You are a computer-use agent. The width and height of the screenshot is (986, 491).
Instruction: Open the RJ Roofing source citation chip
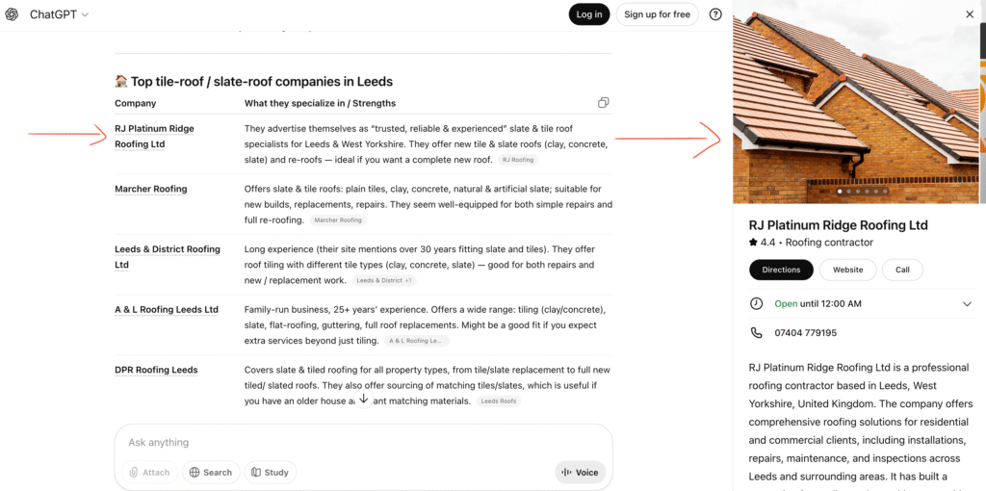click(517, 160)
